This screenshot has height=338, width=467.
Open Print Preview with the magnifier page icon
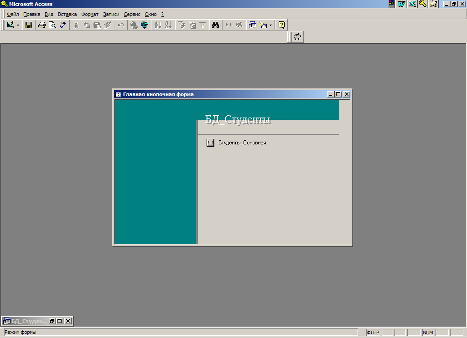(x=52, y=25)
